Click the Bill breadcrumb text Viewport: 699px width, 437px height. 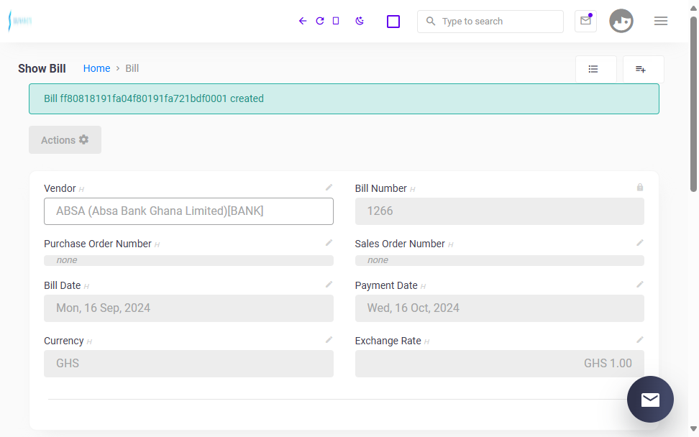pyautogui.click(x=132, y=68)
